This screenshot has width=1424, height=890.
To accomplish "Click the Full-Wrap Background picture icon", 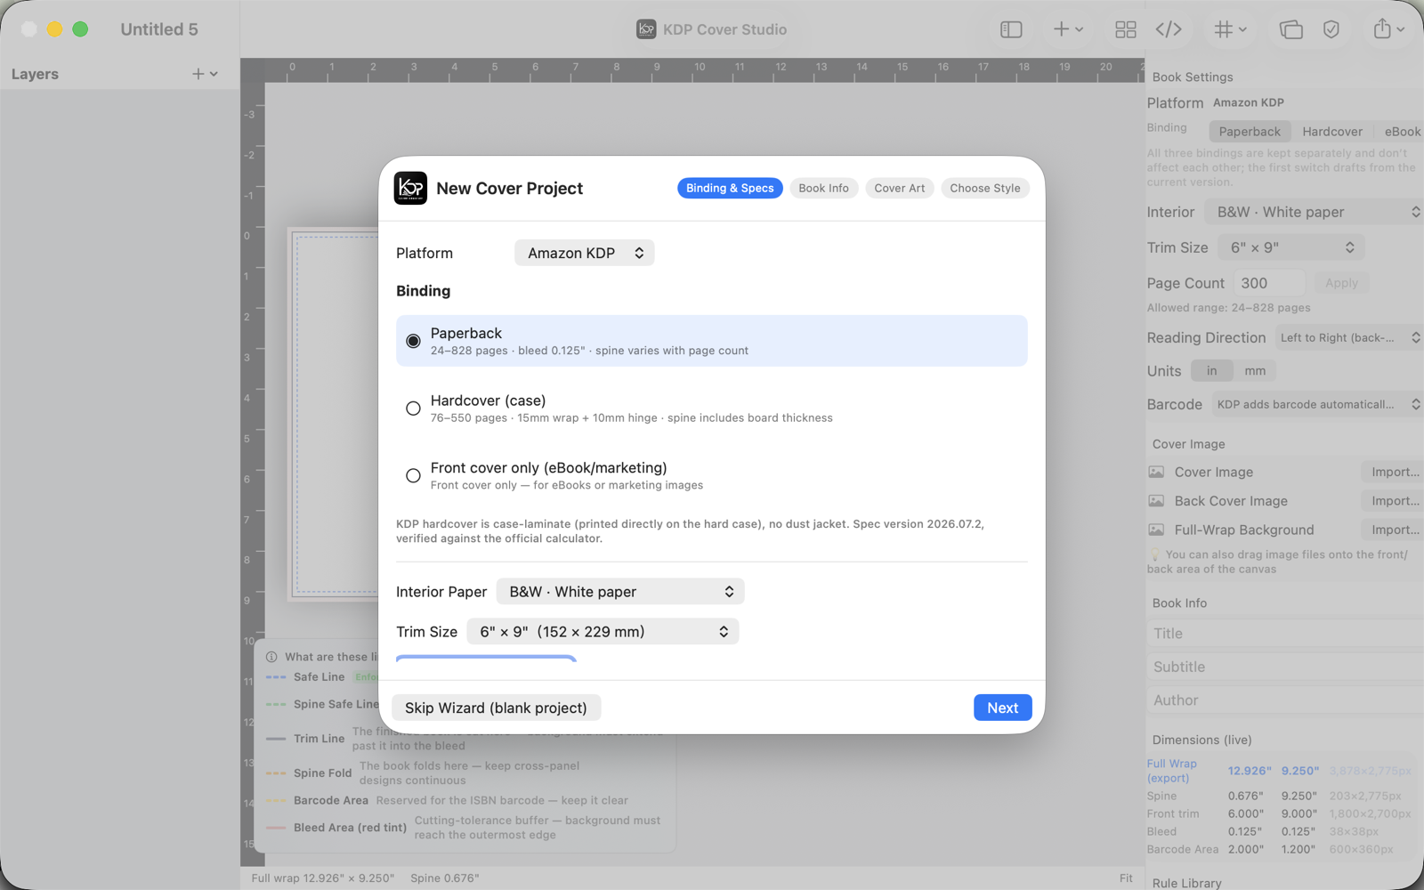I will [1156, 530].
